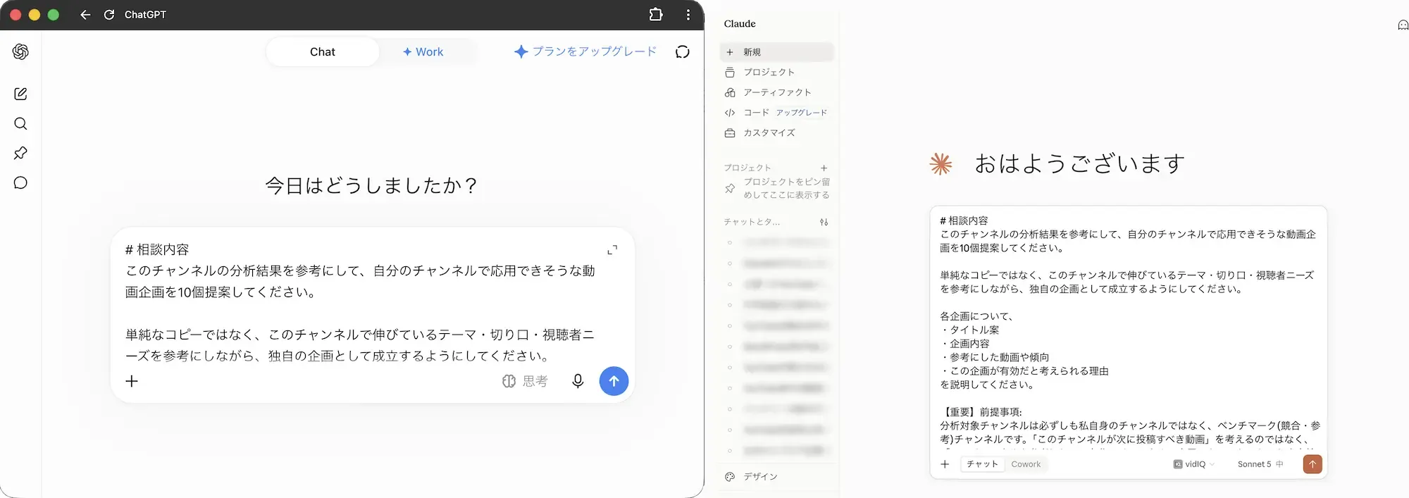Open コード in the Claude sidebar

(x=747, y=113)
